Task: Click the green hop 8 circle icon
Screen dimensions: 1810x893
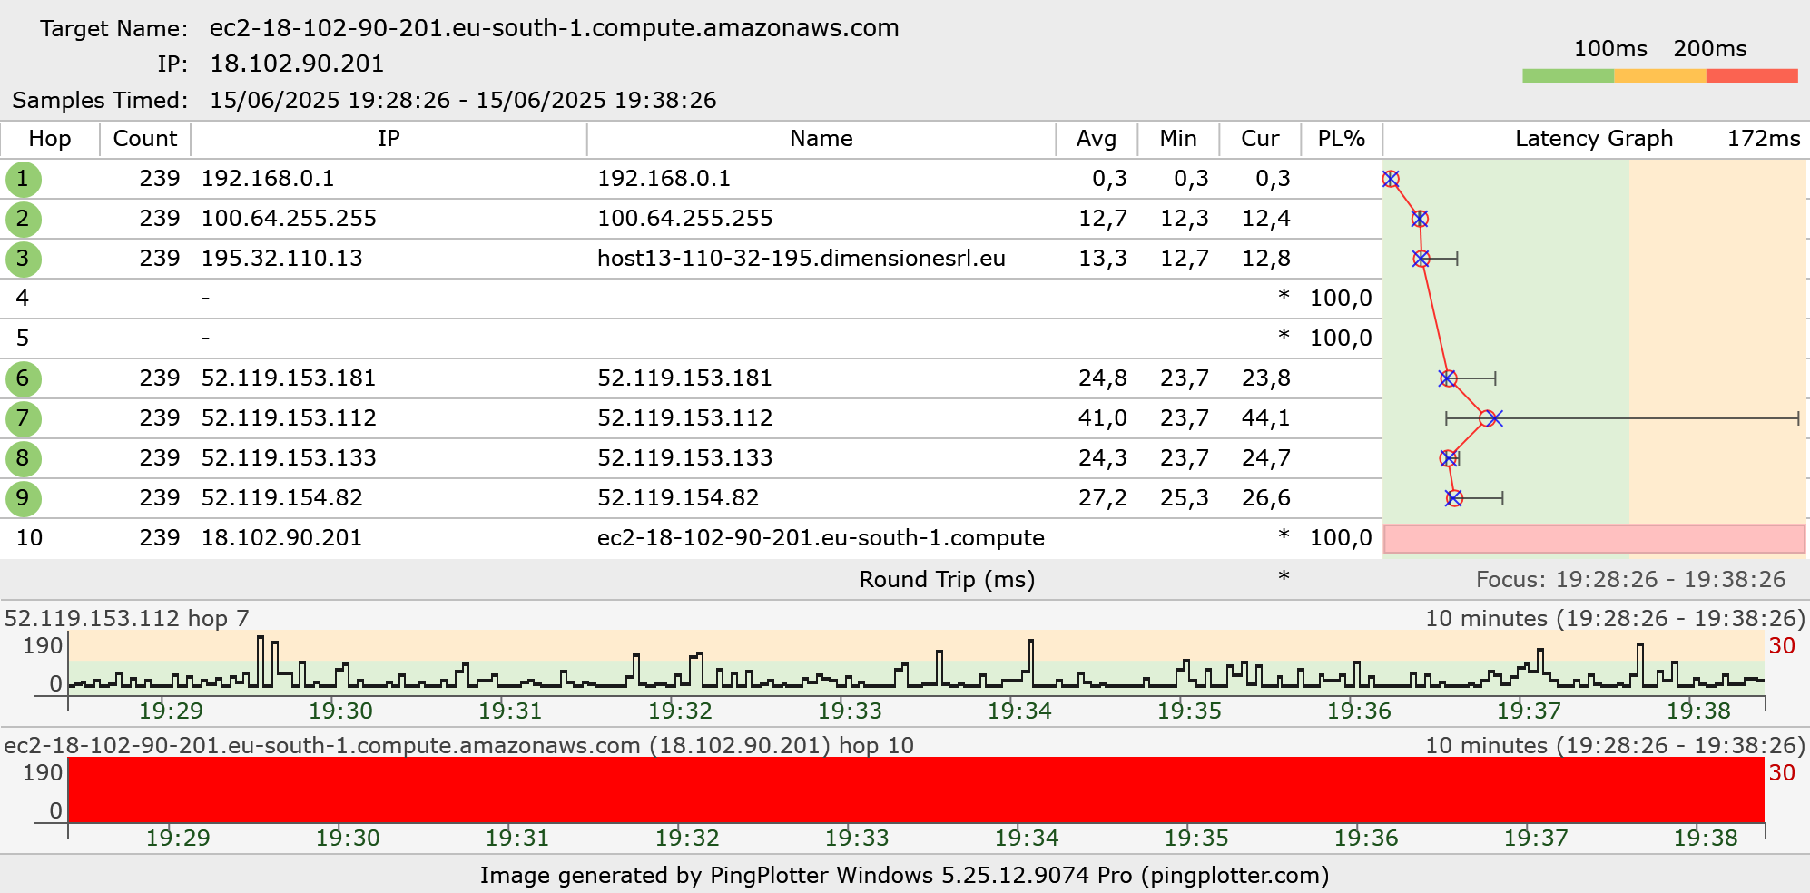Action: [24, 458]
